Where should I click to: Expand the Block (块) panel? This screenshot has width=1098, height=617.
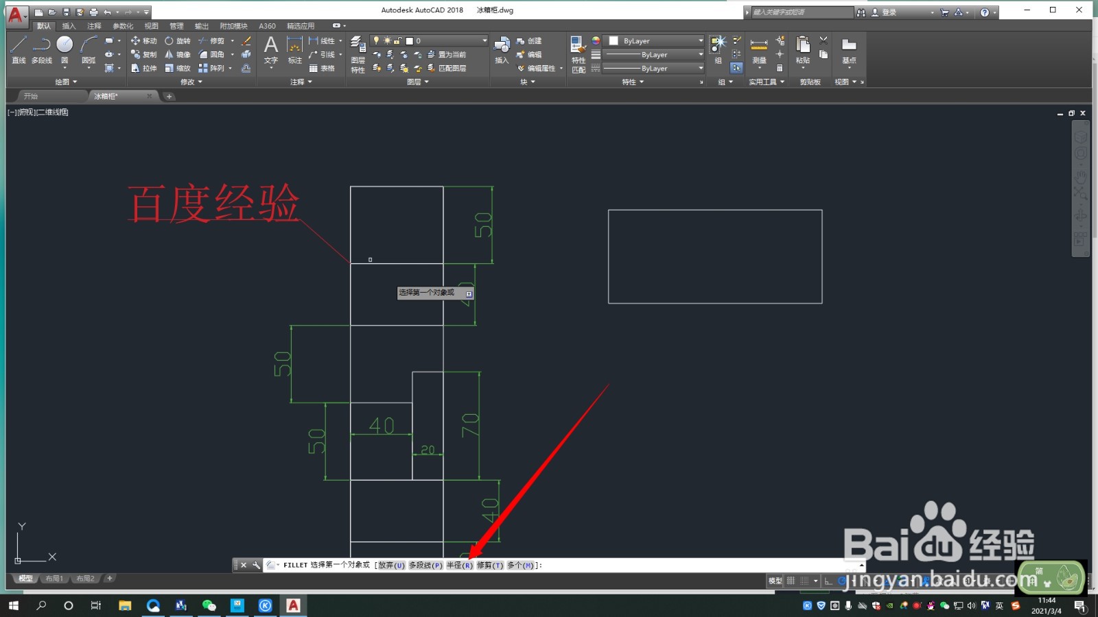point(528,82)
